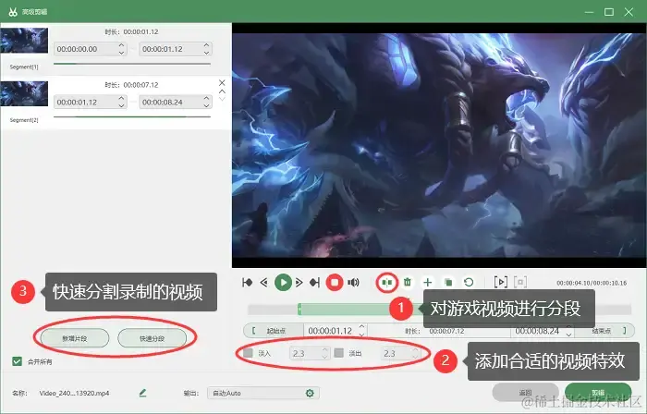
Task: Add a segment with the plus icon
Action: point(427,283)
